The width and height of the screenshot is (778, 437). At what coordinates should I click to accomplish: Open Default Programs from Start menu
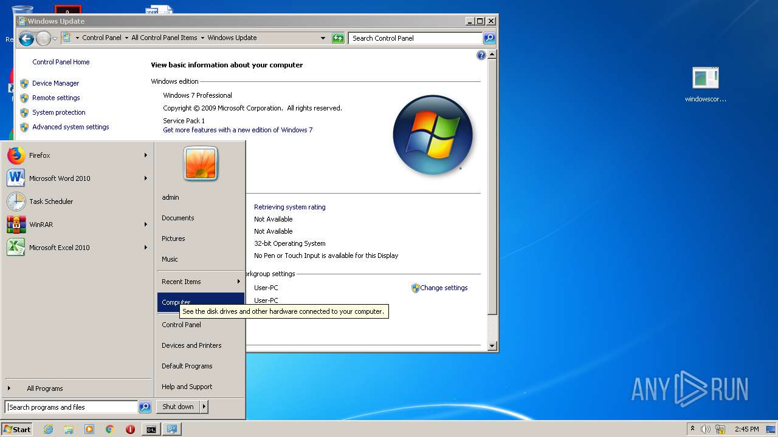[x=201, y=366]
